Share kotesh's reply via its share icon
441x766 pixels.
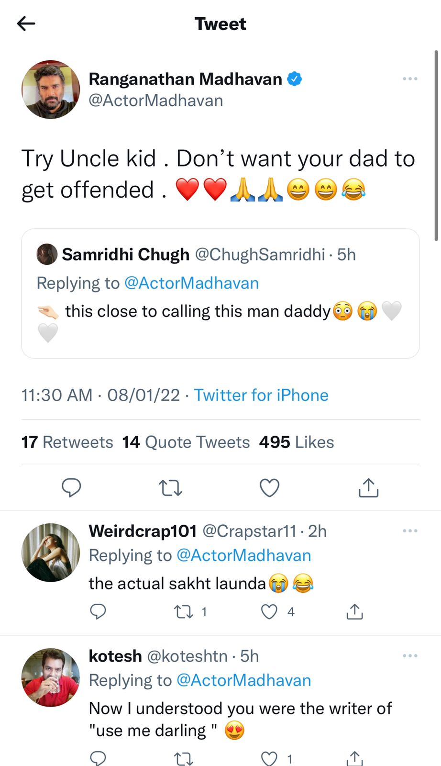(354, 758)
